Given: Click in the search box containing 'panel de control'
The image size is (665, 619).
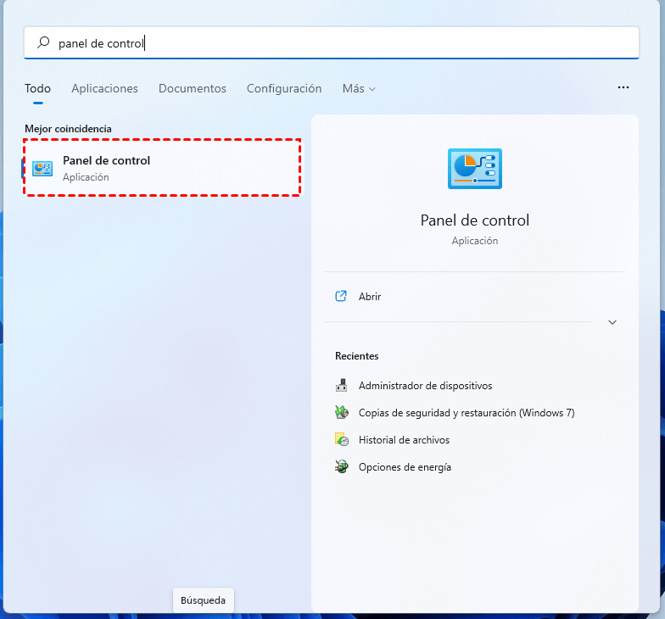Looking at the screenshot, I should point(332,42).
